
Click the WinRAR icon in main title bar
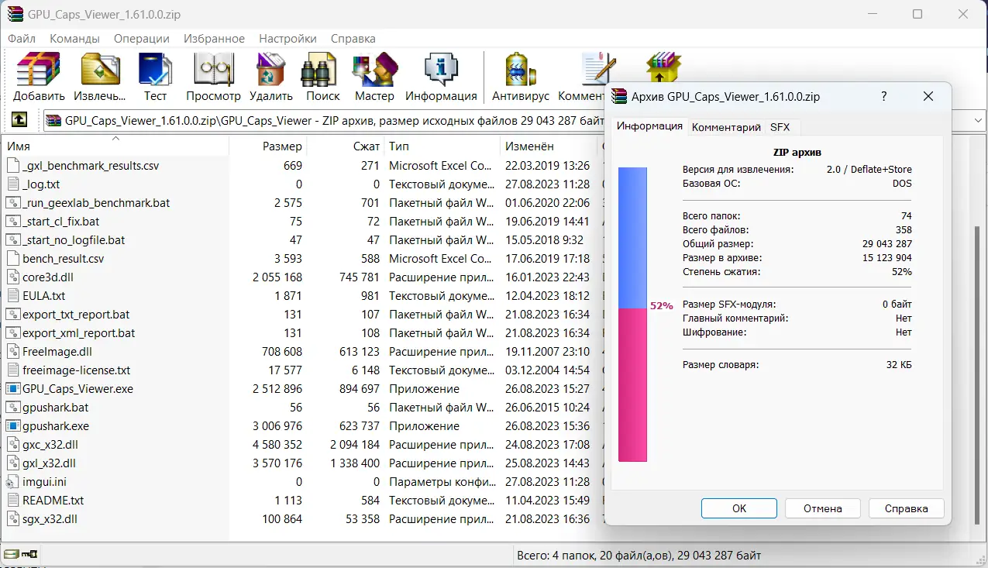15,14
